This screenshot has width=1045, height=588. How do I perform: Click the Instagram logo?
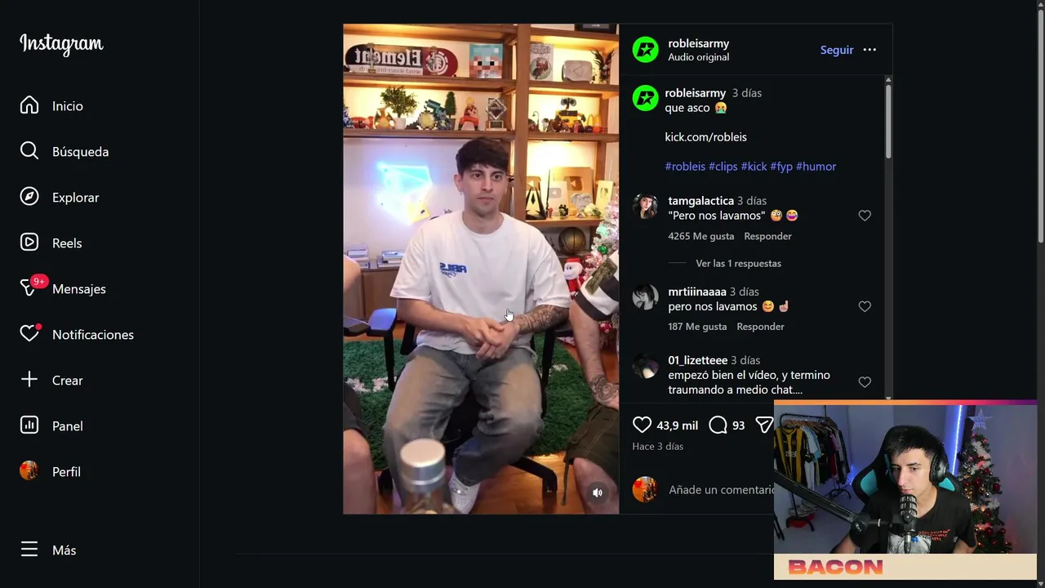point(61,44)
